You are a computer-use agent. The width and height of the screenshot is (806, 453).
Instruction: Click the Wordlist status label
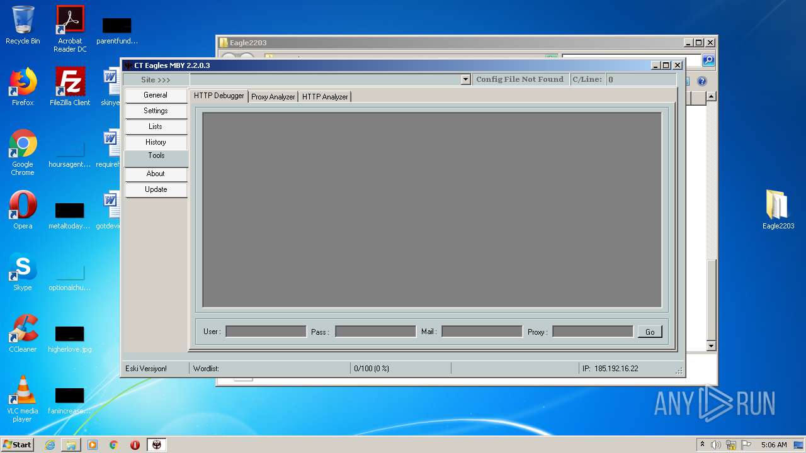(x=206, y=369)
